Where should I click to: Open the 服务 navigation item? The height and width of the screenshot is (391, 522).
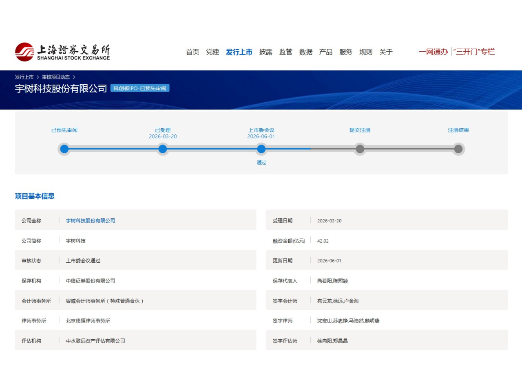tap(346, 52)
